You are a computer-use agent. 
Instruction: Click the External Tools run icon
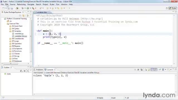(x=33, y=8)
